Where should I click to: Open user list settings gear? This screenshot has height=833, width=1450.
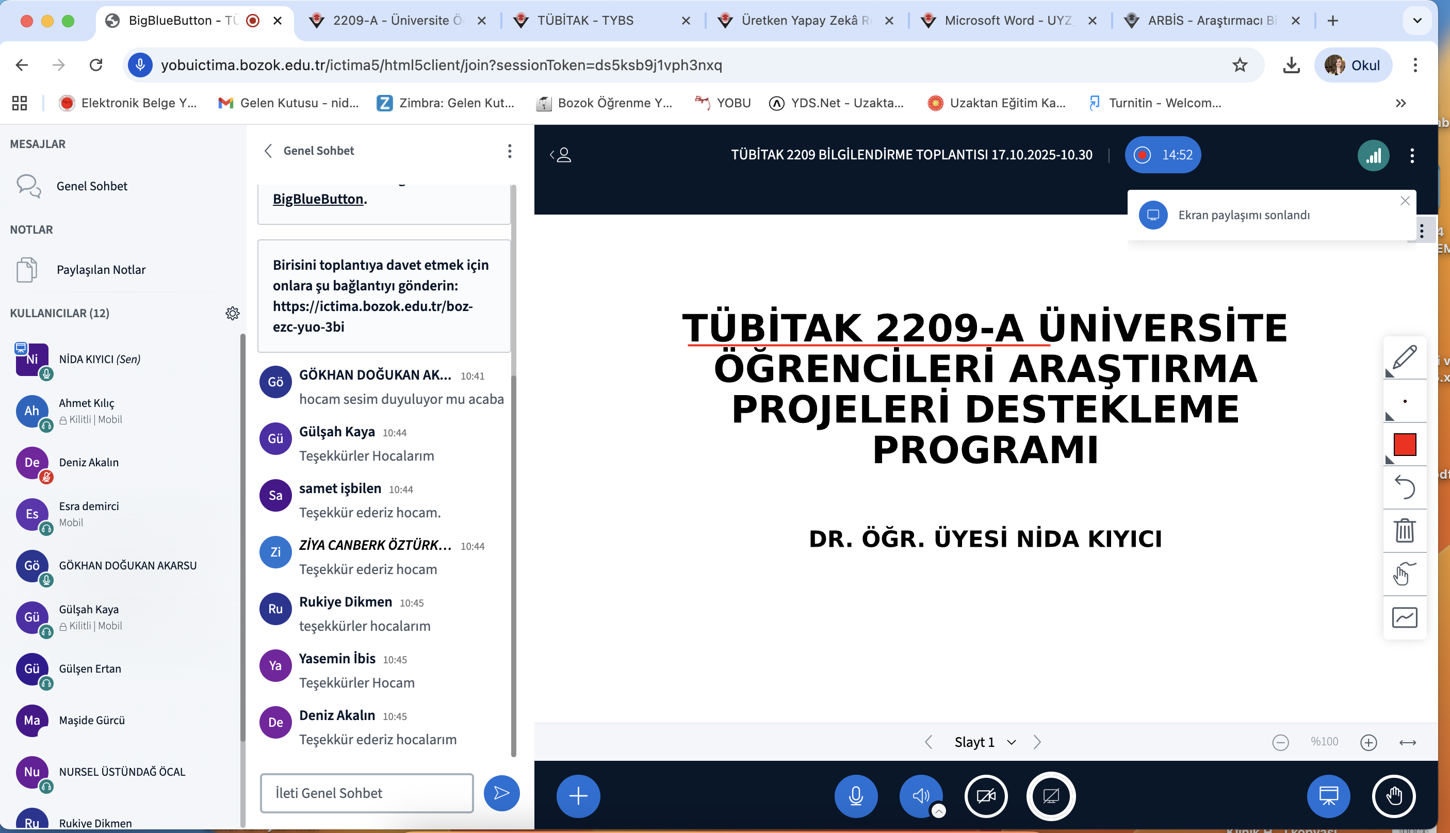click(232, 314)
